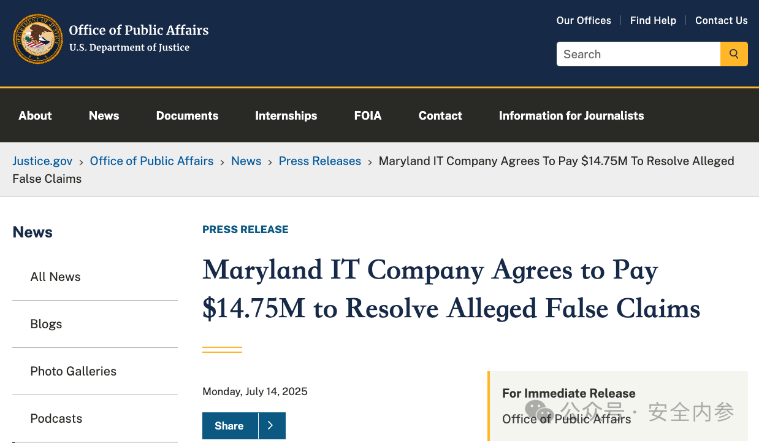Open the About navigation menu
759x443 pixels.
(35, 115)
